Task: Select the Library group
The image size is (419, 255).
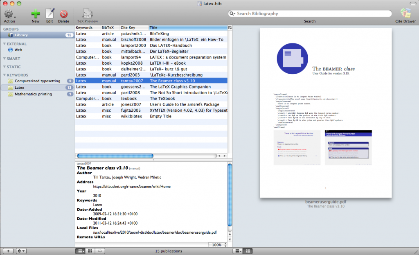Action: click(21, 35)
